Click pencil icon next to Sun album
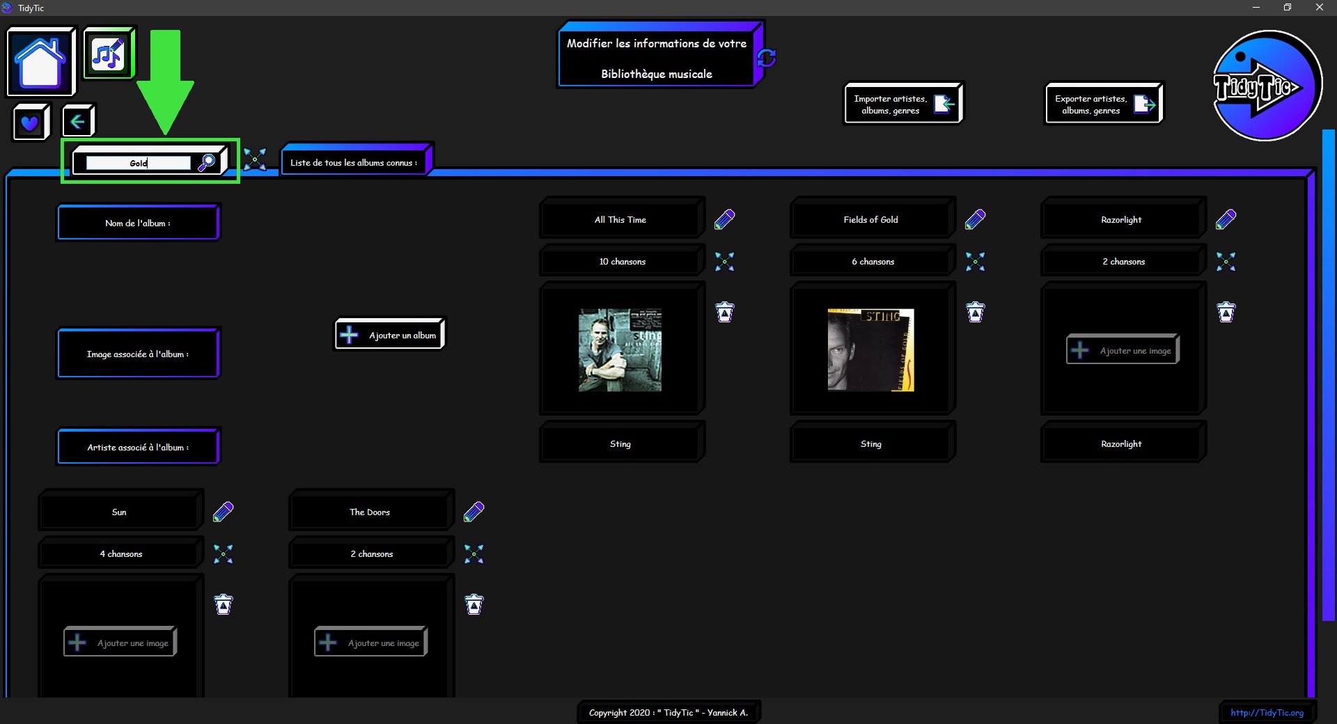1337x724 pixels. (223, 512)
